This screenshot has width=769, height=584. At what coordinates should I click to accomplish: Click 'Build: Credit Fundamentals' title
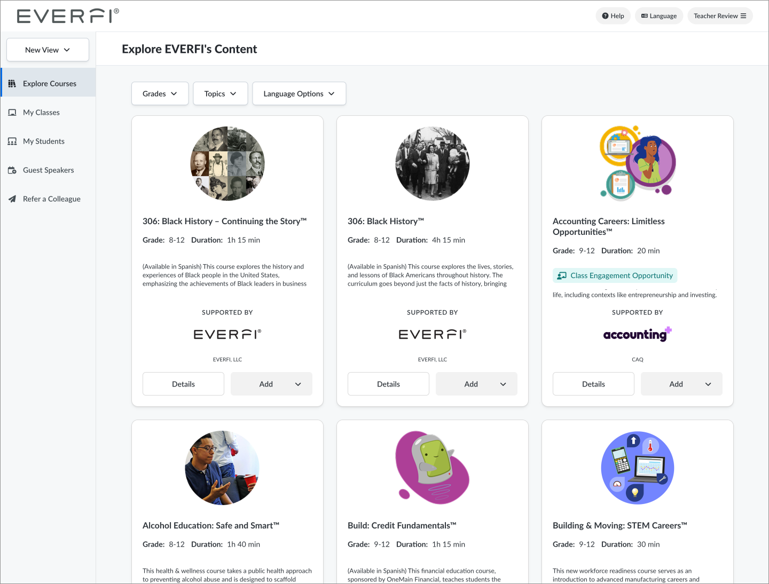coord(402,525)
